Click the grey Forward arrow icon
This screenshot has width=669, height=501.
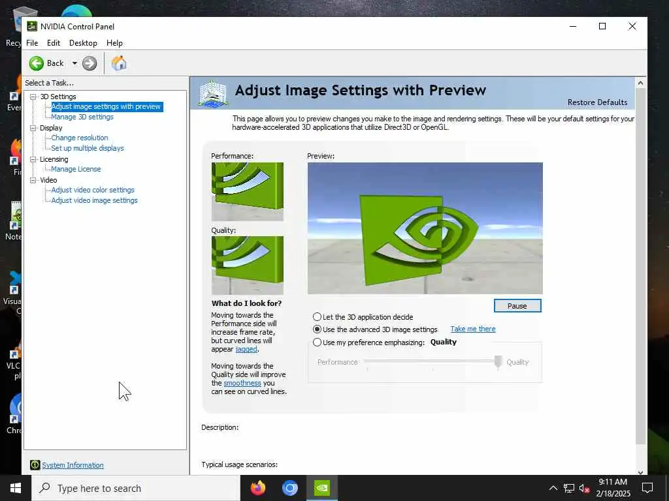[90, 63]
